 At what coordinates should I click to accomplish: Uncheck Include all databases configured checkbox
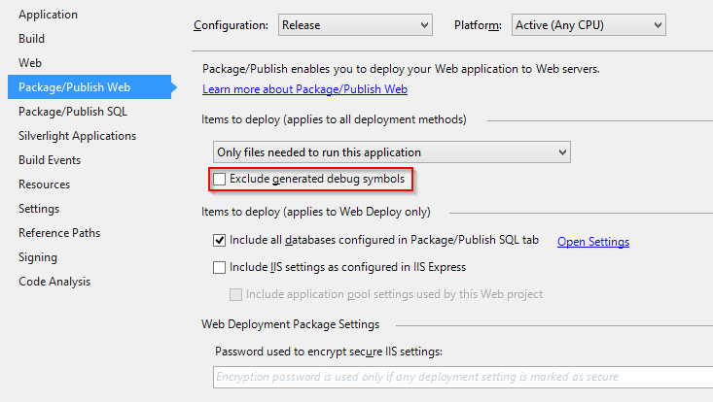(x=219, y=240)
